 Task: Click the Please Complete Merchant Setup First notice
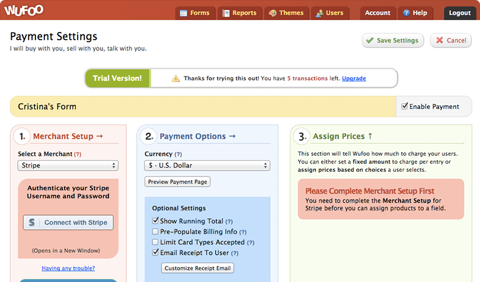click(381, 199)
